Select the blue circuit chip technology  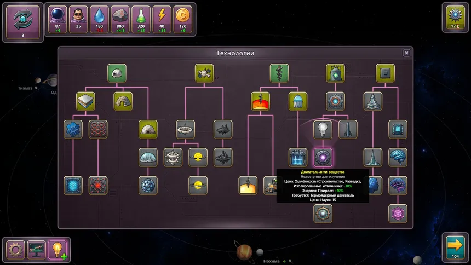(398, 129)
